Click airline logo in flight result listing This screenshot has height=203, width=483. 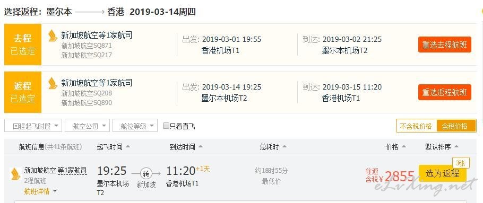15,174
